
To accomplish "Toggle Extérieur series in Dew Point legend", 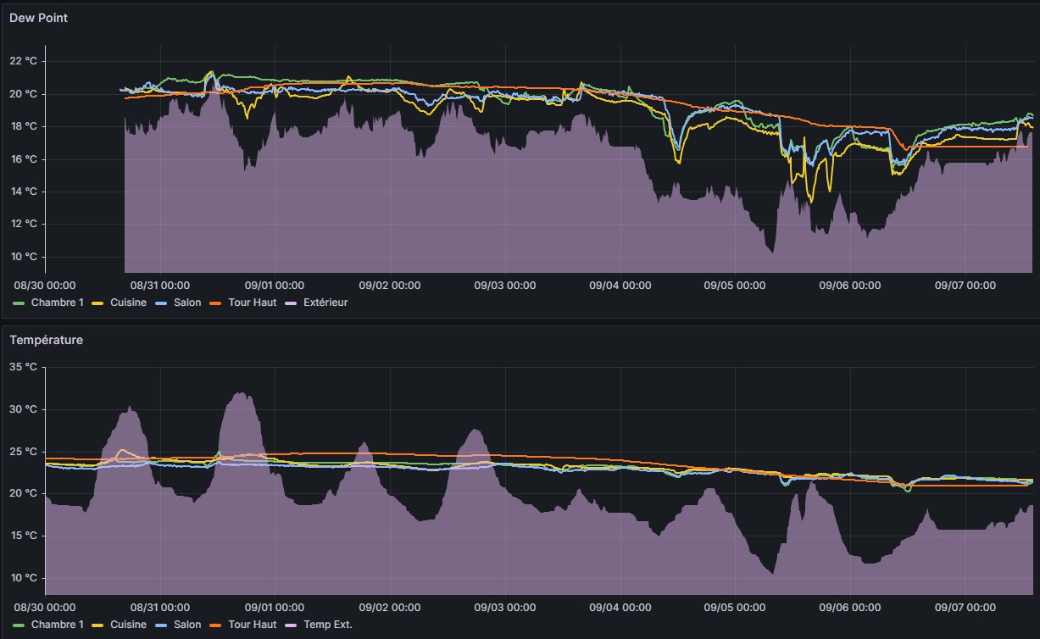I will tap(325, 303).
